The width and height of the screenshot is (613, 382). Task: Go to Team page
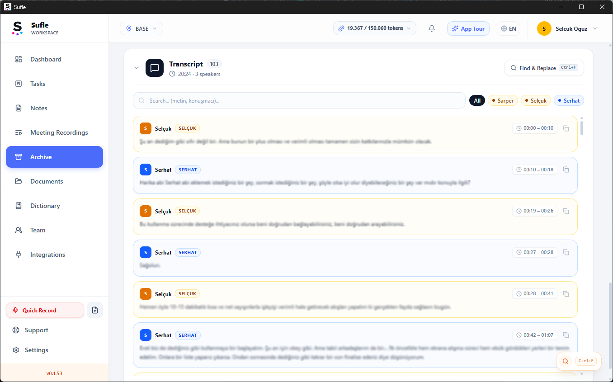pos(54,230)
